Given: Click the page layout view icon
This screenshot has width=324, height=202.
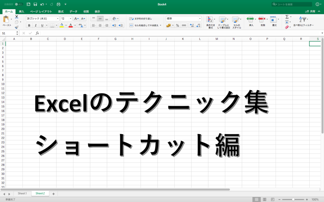Looking at the screenshot, I should click(x=265, y=199).
